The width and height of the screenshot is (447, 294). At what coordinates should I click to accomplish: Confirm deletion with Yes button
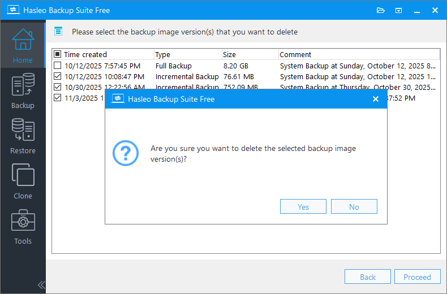click(x=303, y=206)
